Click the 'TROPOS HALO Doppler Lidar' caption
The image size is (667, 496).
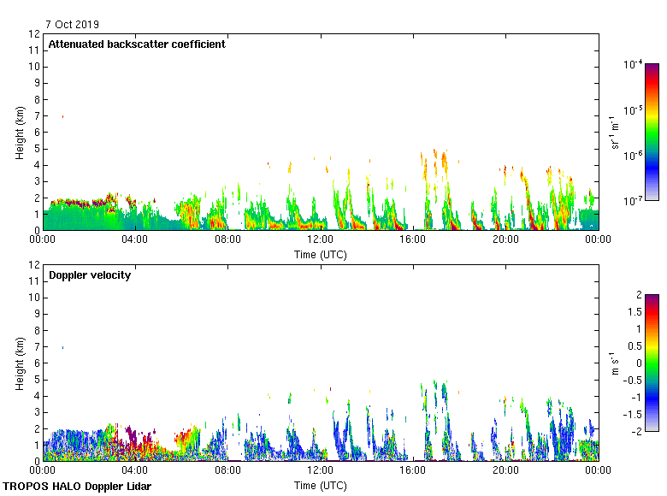(70, 487)
